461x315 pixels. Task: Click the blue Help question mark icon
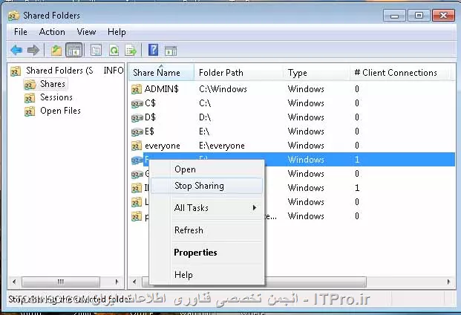coord(153,50)
